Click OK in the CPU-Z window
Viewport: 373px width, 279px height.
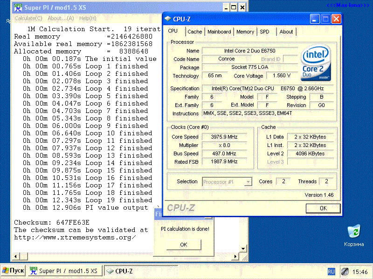pyautogui.click(x=323, y=208)
